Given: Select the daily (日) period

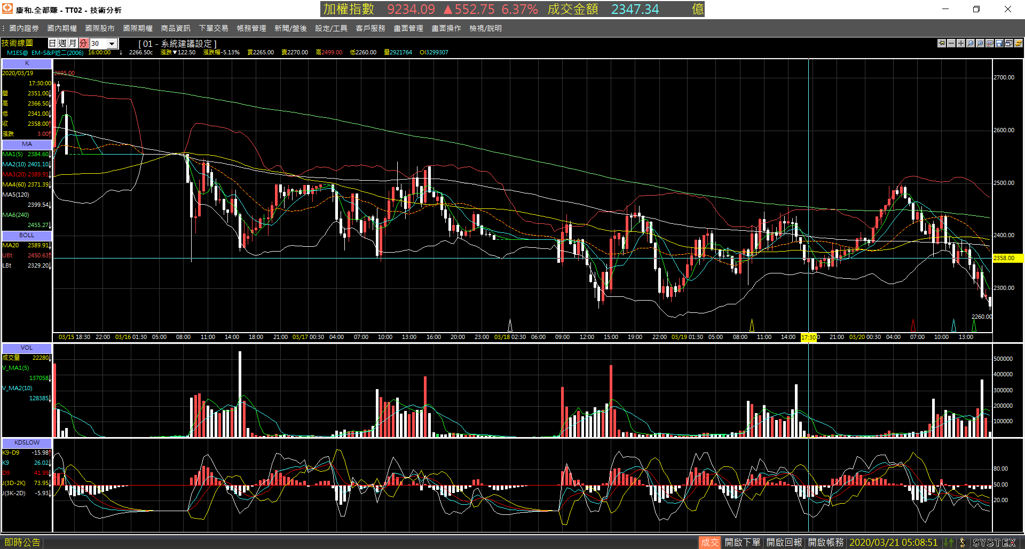Looking at the screenshot, I should pos(53,43).
